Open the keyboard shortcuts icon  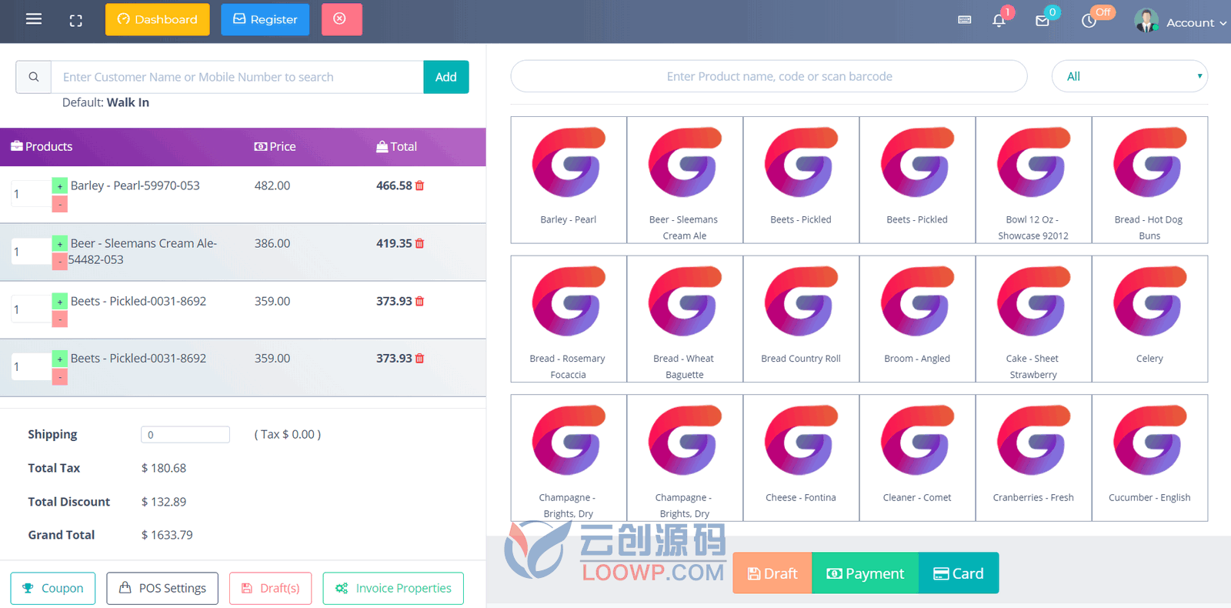(x=964, y=20)
